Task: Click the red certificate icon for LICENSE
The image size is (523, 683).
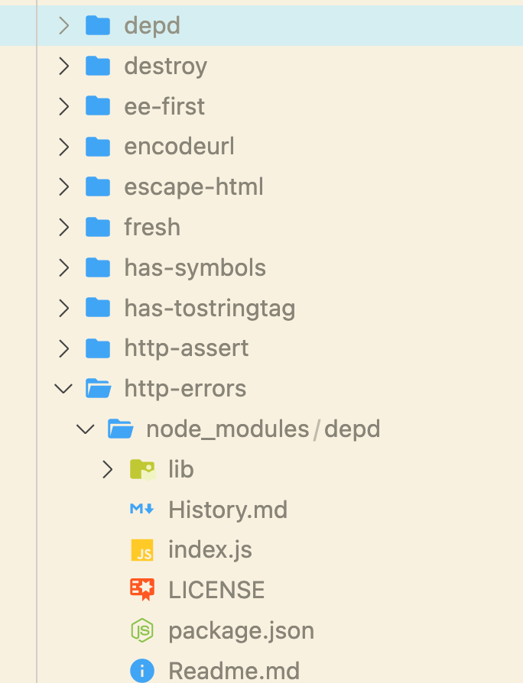Action: (142, 590)
